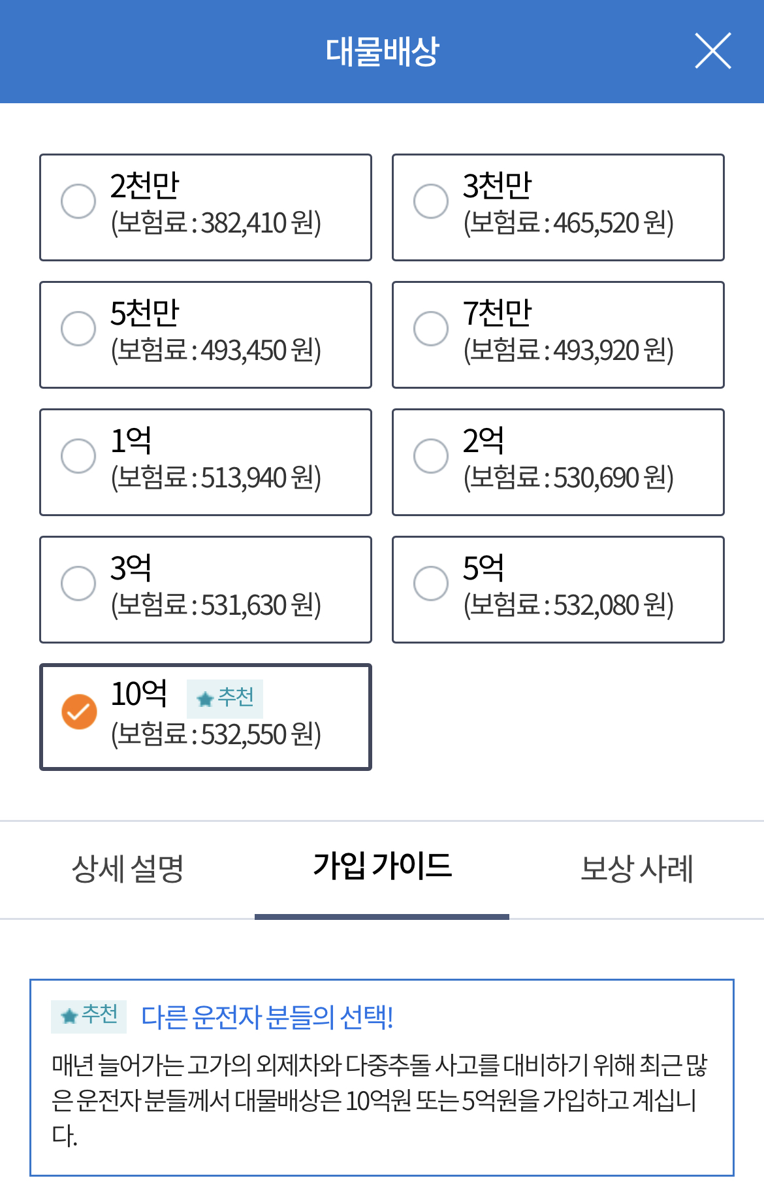
Task: Pick the 2억 coverage radio option
Action: (431, 456)
